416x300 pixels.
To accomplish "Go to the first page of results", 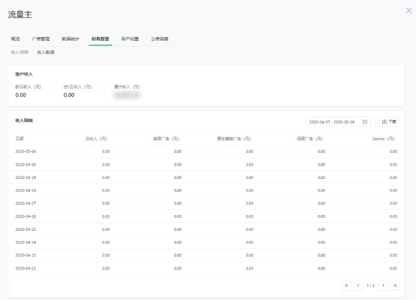I will point(347,285).
